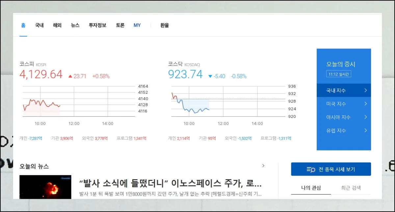Switch to the 홈 tab
Viewport: 395px width, 212px height.
(x=23, y=25)
